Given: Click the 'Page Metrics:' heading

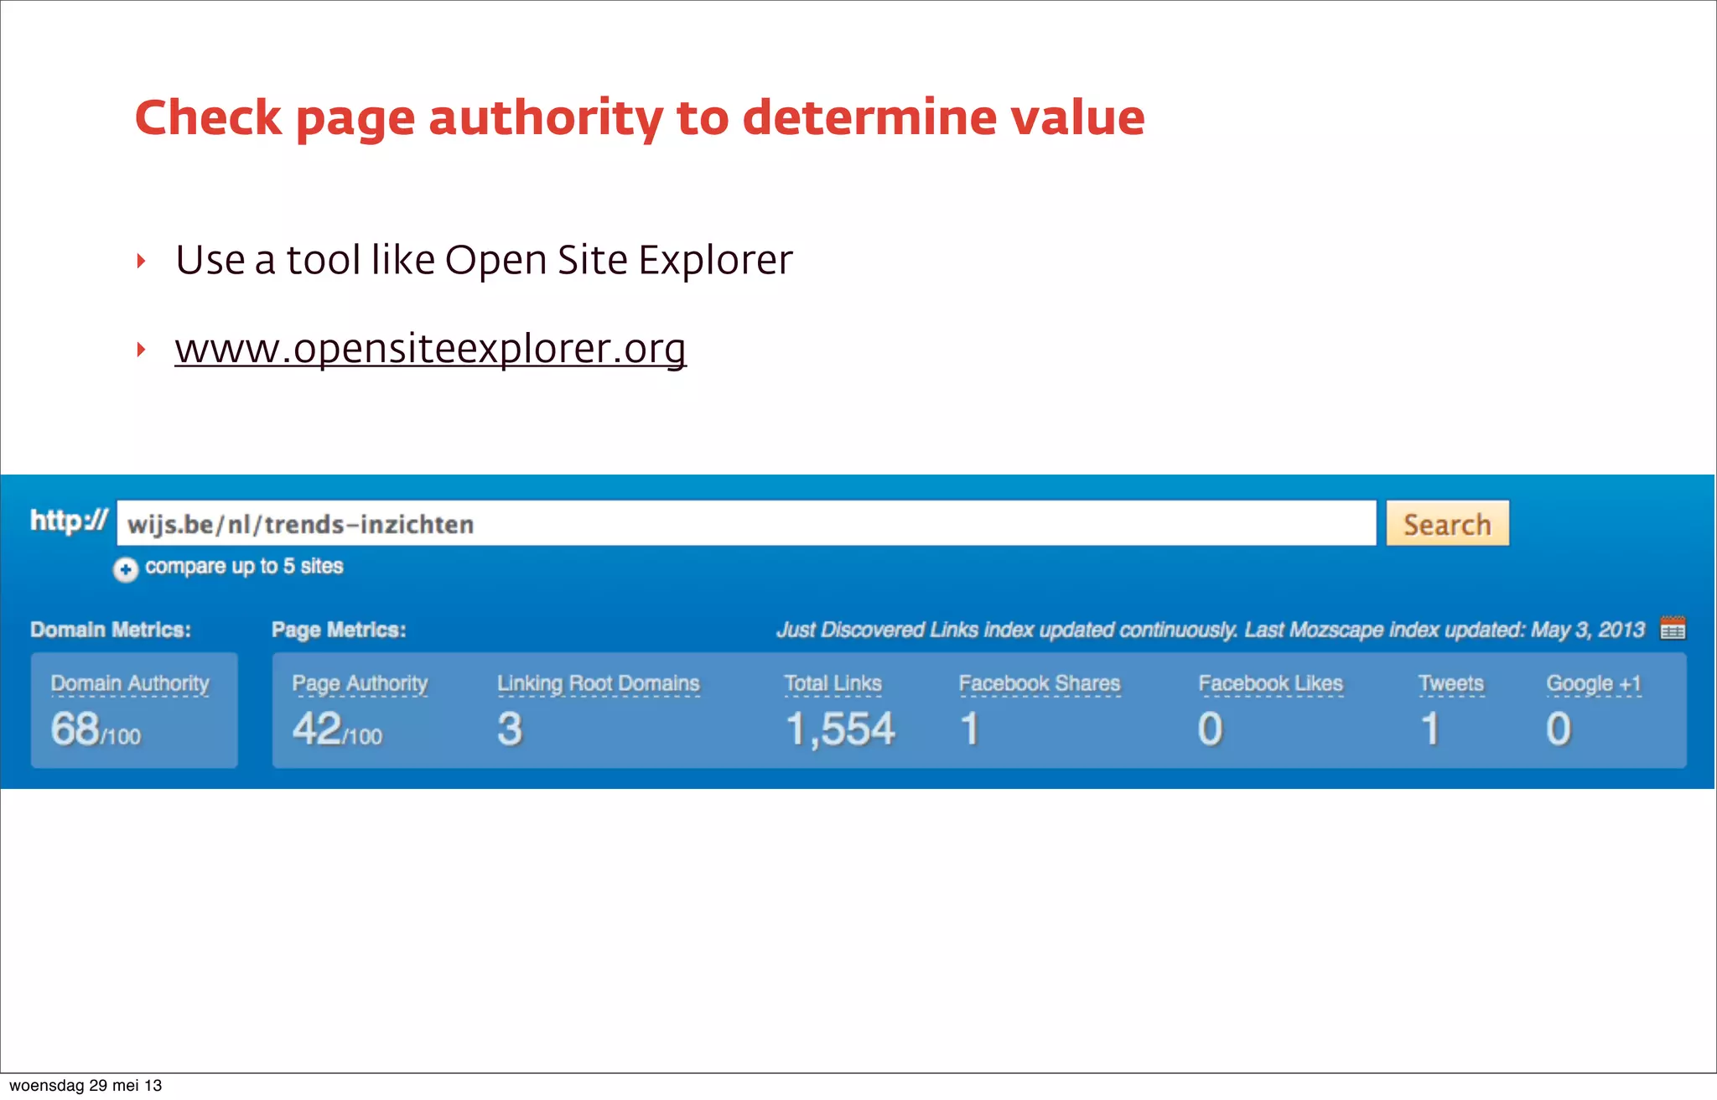Looking at the screenshot, I should click(339, 630).
